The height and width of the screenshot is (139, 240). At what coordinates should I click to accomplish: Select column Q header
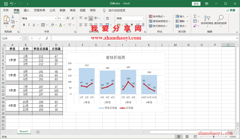pyautogui.click(x=228, y=45)
